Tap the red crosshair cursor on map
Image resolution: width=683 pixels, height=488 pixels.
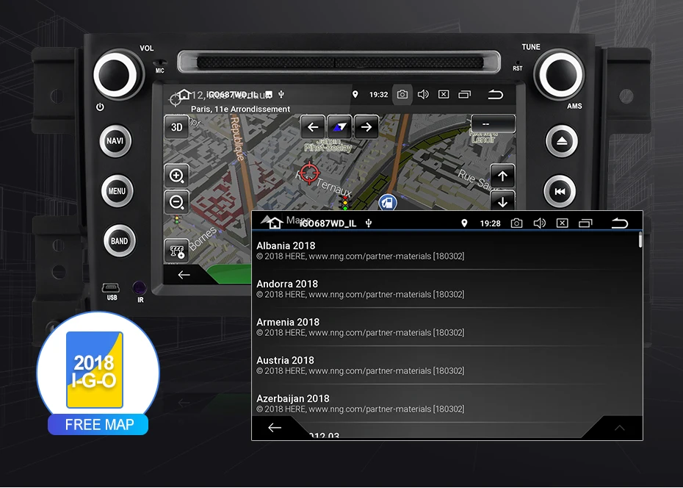coord(310,173)
